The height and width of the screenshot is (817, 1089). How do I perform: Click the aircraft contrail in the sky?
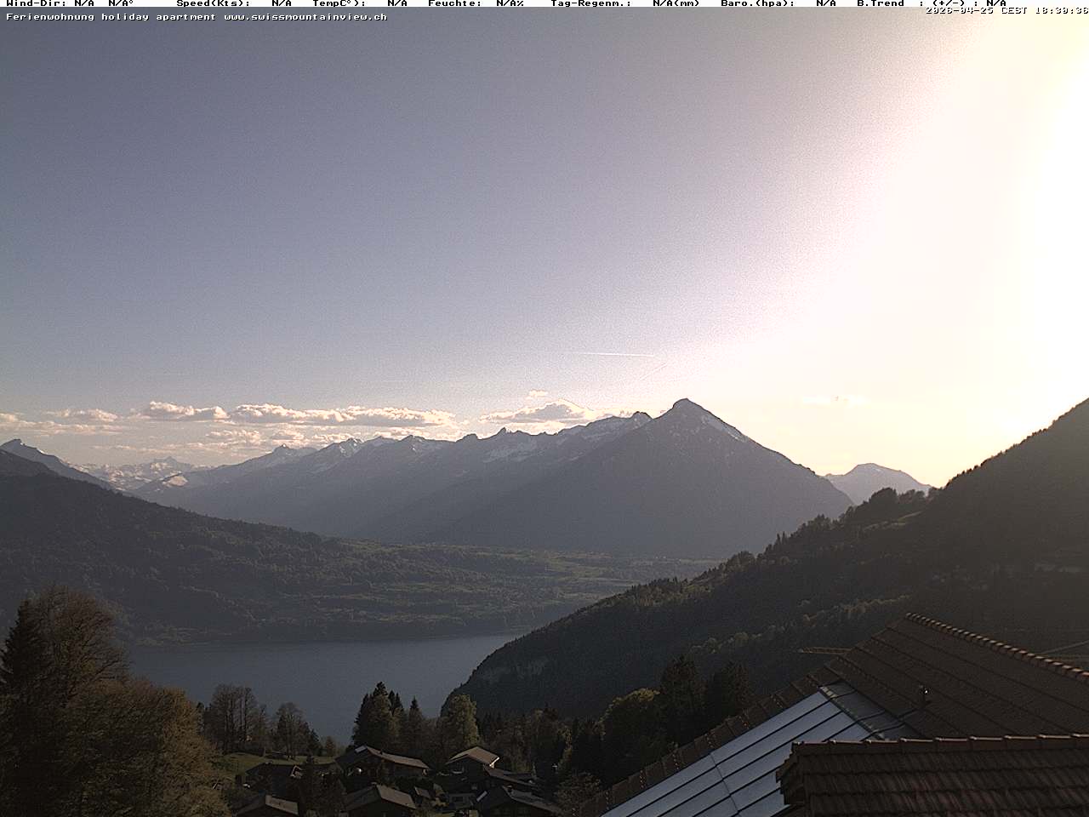pos(613,354)
